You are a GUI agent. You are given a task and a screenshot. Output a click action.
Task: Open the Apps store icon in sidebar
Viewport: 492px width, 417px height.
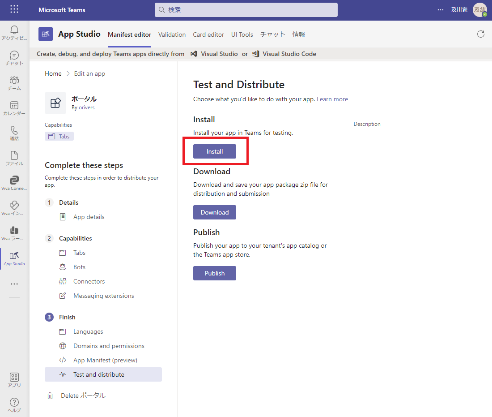pyautogui.click(x=14, y=377)
